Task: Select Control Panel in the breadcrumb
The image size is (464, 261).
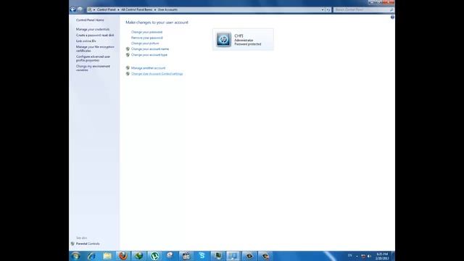Action: pos(107,9)
